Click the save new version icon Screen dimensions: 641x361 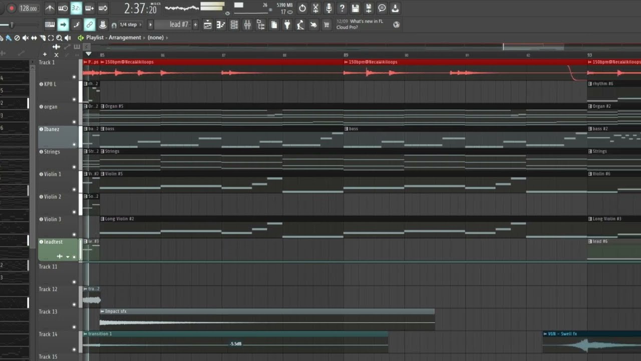click(369, 8)
